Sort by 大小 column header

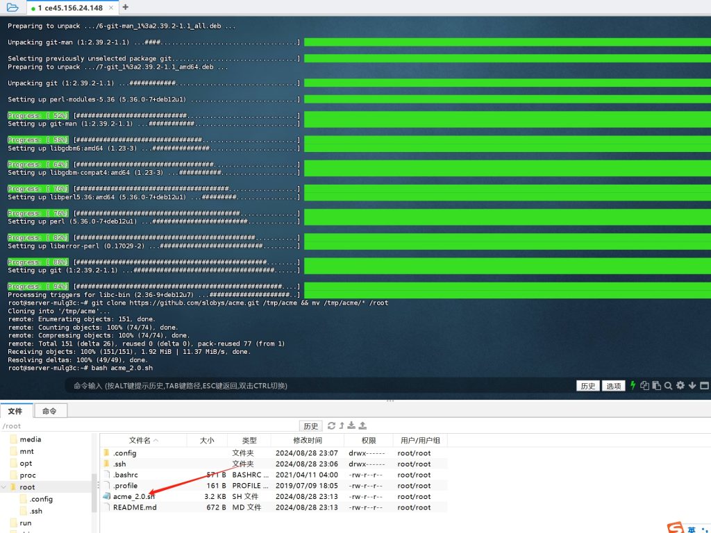point(207,440)
